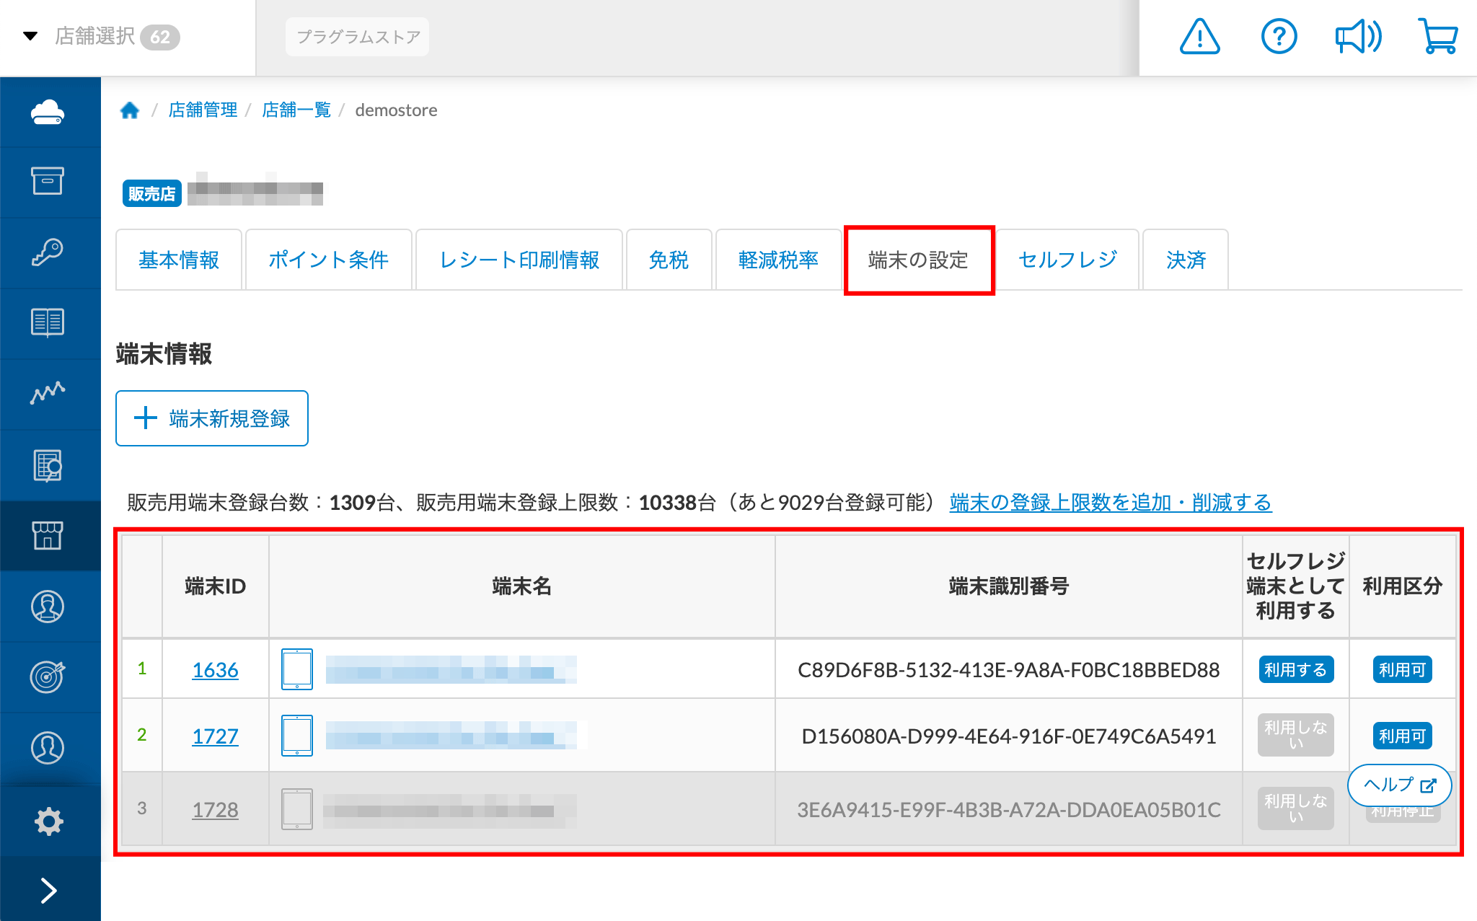
Task: Click the ヘルプ floating help button
Action: [x=1398, y=785]
